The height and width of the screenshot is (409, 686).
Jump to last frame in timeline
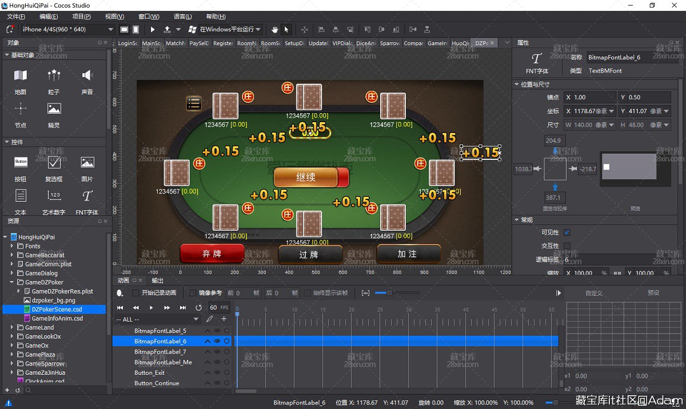[x=183, y=308]
